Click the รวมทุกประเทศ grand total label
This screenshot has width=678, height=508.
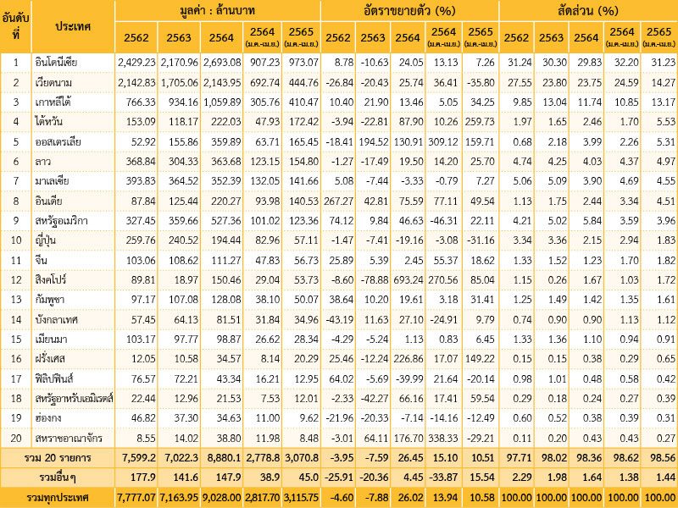point(58,497)
